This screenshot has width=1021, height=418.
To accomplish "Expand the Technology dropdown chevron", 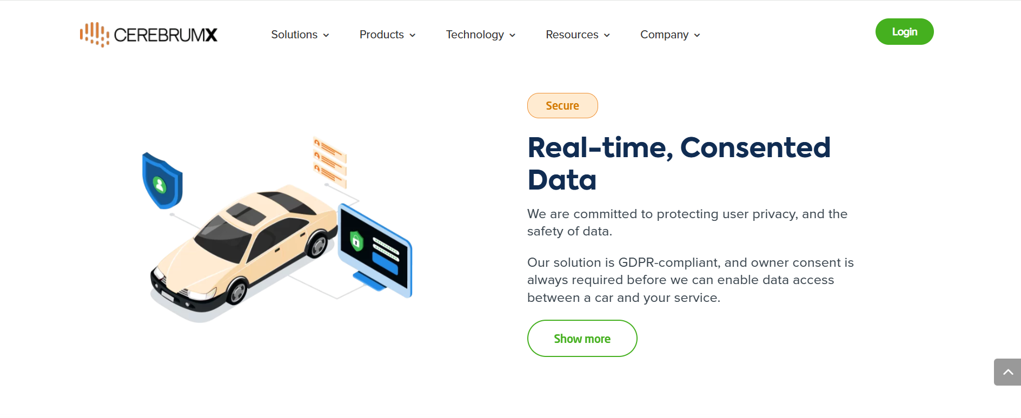I will pyautogui.click(x=513, y=35).
